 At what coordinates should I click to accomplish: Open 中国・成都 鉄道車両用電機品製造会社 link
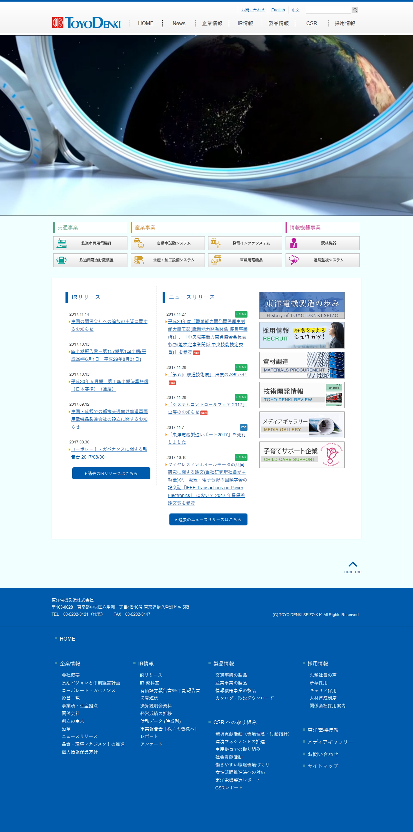pyautogui.click(x=109, y=419)
